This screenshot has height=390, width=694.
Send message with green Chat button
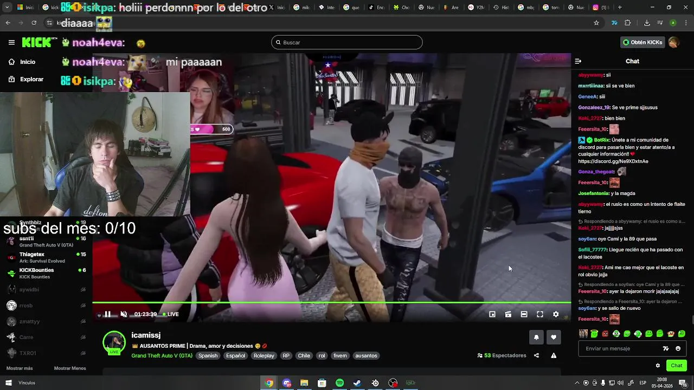tap(676, 366)
